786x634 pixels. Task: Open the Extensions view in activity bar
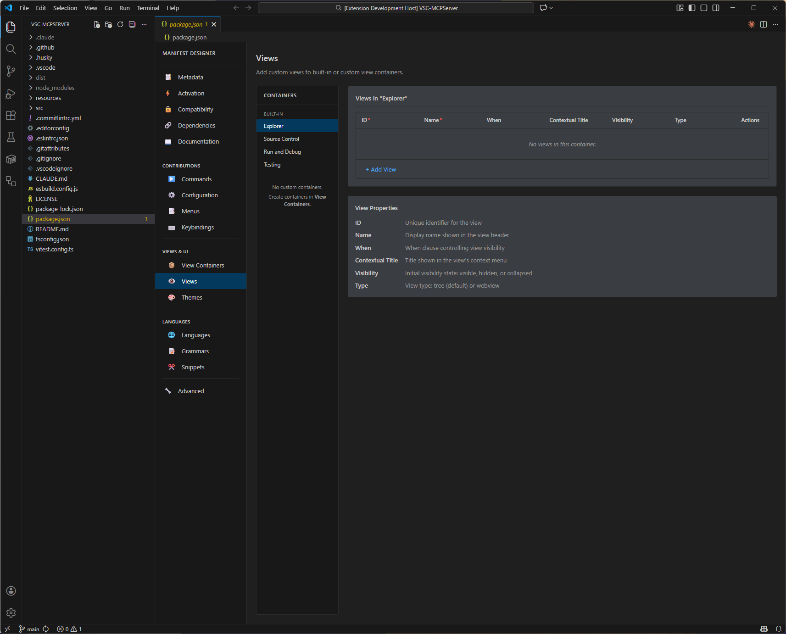[11, 116]
